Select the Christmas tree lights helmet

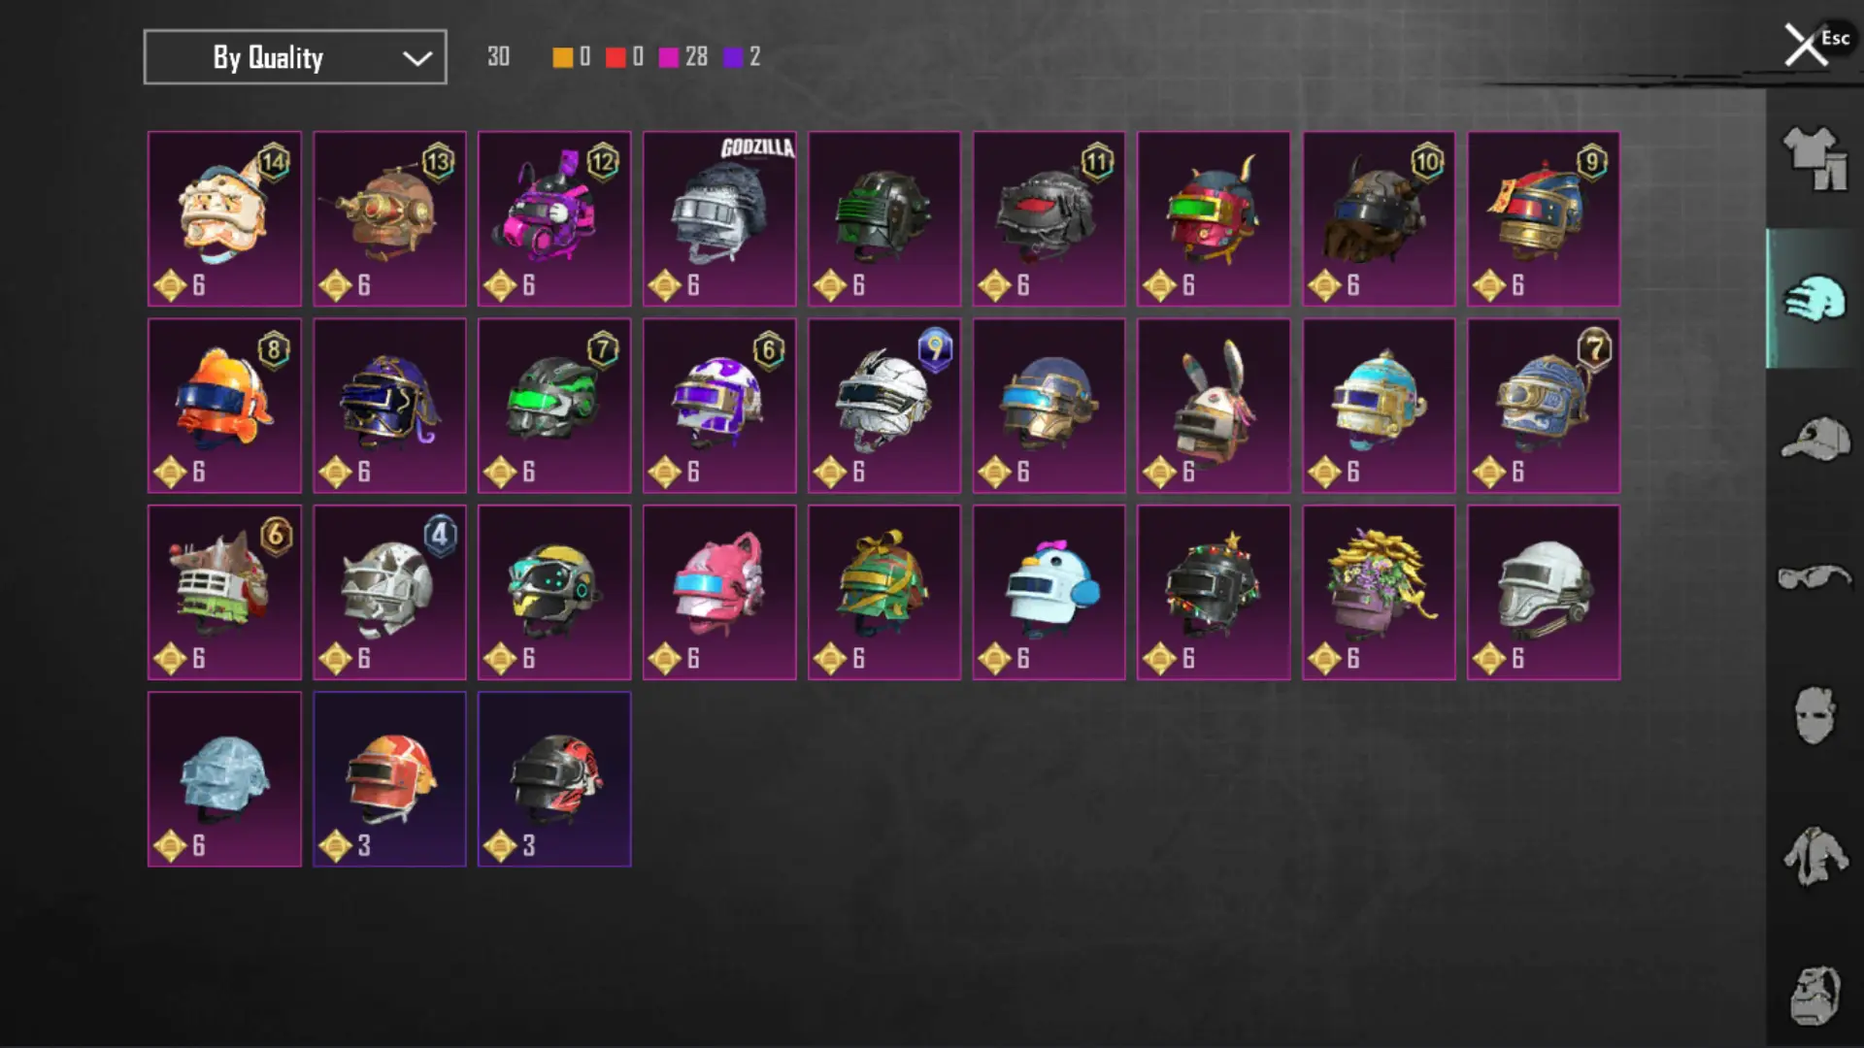tap(1214, 592)
